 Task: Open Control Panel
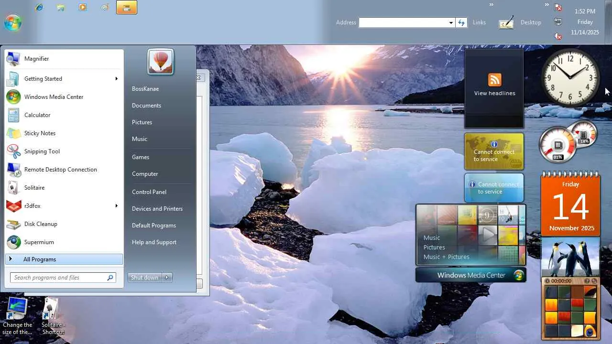pyautogui.click(x=149, y=192)
